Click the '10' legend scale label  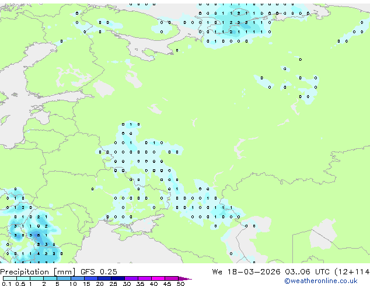pyautogui.click(x=73, y=284)
